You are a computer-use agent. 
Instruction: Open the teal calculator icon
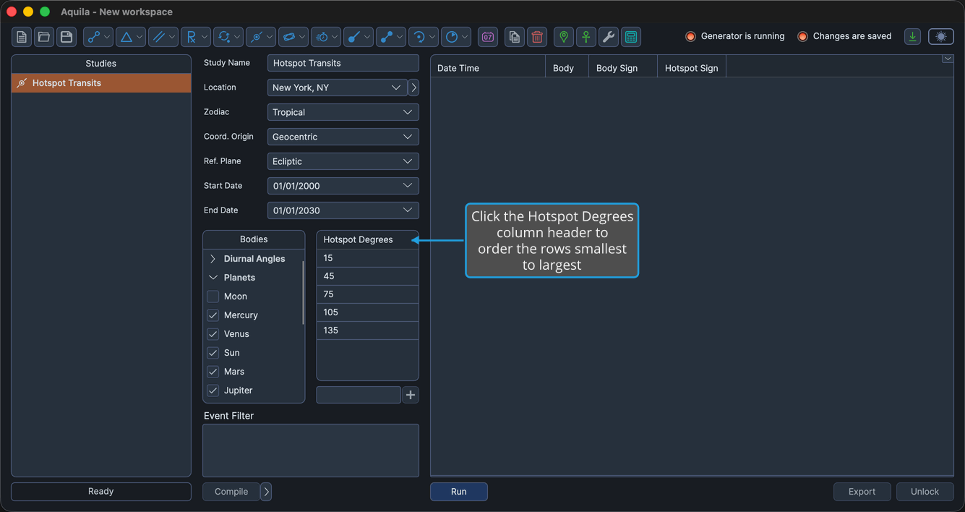631,37
